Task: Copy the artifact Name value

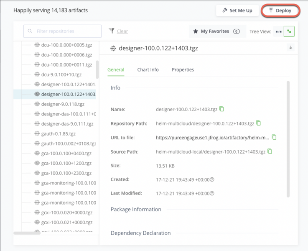Action: click(221, 109)
